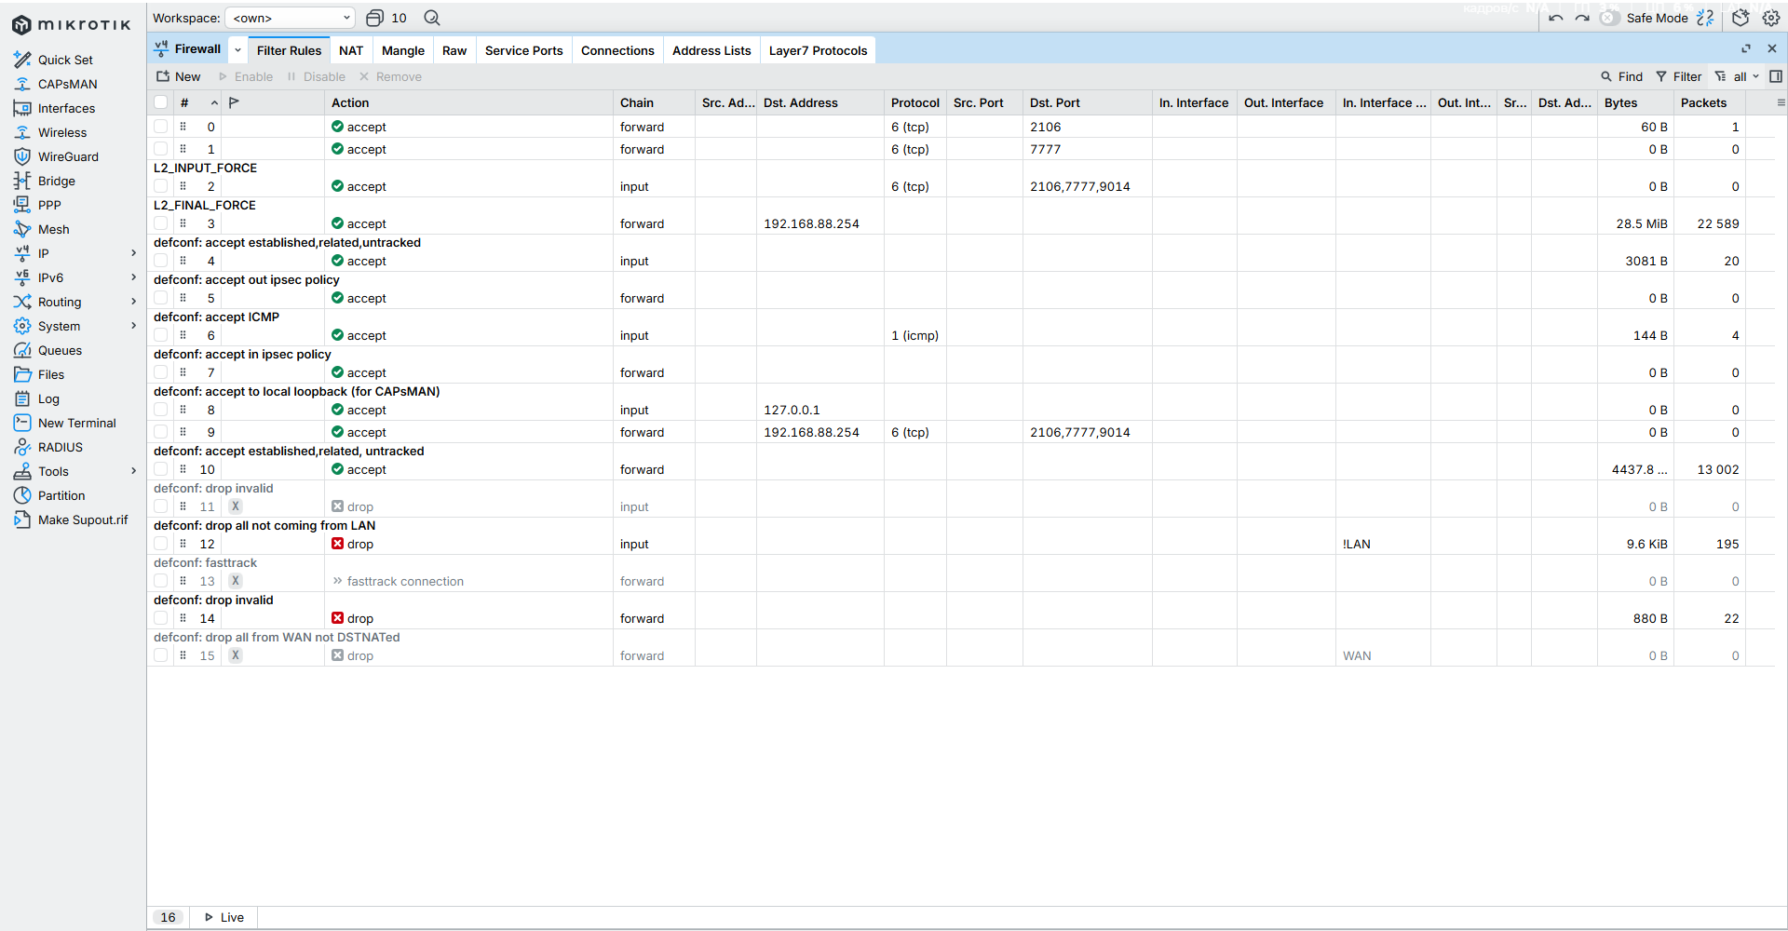Click the Filter button
This screenshot has height=931, width=1788.
tap(1678, 76)
